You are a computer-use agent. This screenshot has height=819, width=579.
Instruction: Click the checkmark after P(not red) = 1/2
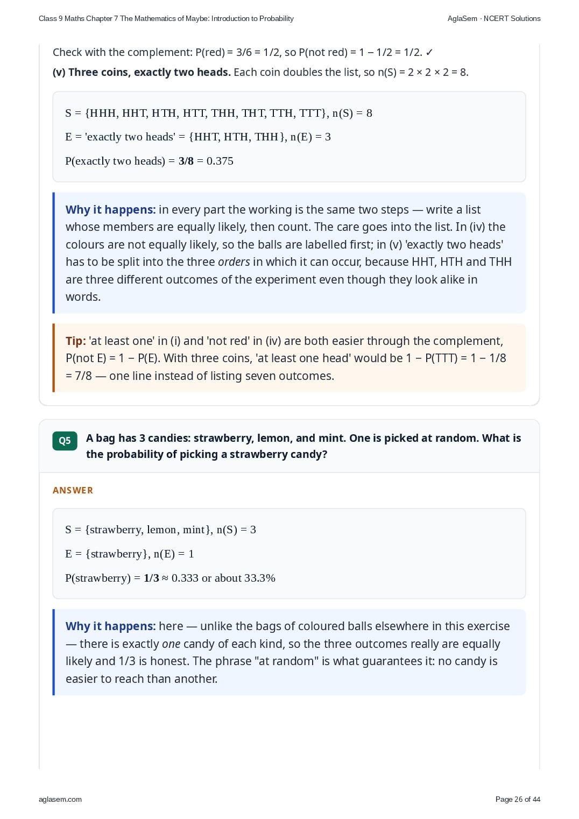(x=429, y=52)
